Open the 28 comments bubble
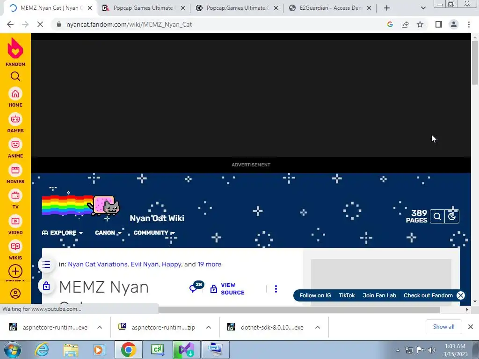 [x=196, y=287]
